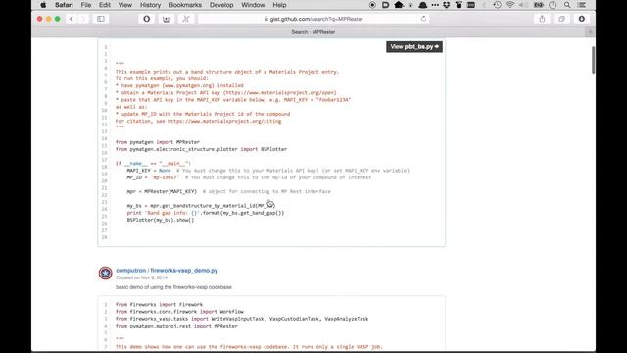The width and height of the screenshot is (627, 353).
Task: Show all tabs with the tab overview icon
Action: coord(561,19)
